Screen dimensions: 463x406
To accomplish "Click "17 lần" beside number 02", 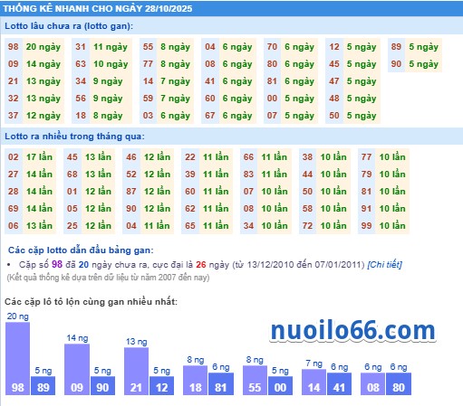I will pyautogui.click(x=39, y=157).
